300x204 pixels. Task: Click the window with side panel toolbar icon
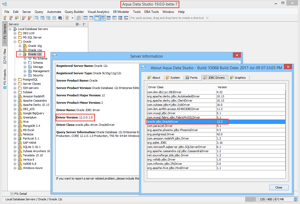coord(91,18)
